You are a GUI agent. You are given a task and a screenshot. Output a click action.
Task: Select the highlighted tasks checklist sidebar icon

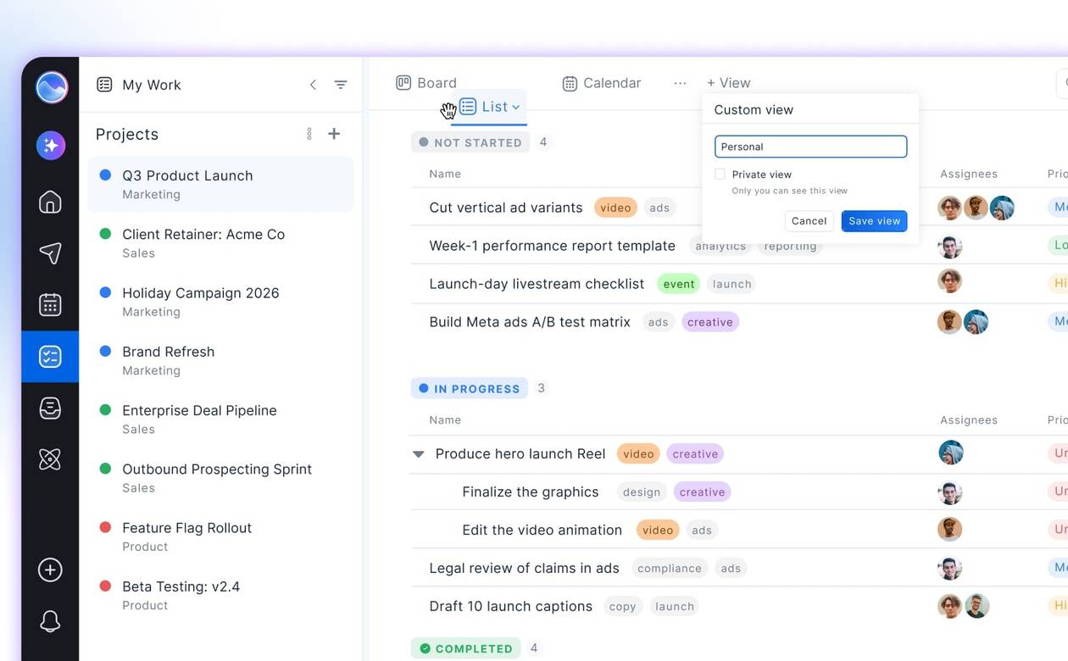point(50,357)
